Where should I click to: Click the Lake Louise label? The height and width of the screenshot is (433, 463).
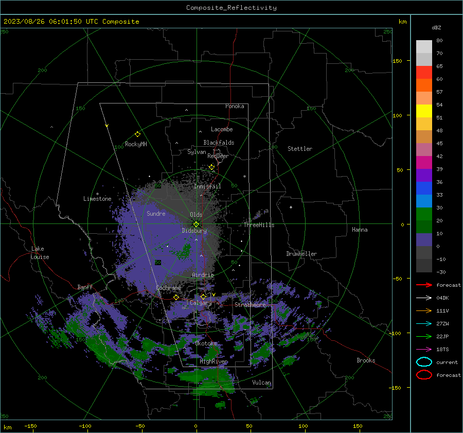40,253
